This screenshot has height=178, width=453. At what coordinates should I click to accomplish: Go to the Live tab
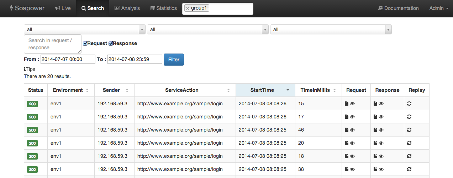[63, 8]
